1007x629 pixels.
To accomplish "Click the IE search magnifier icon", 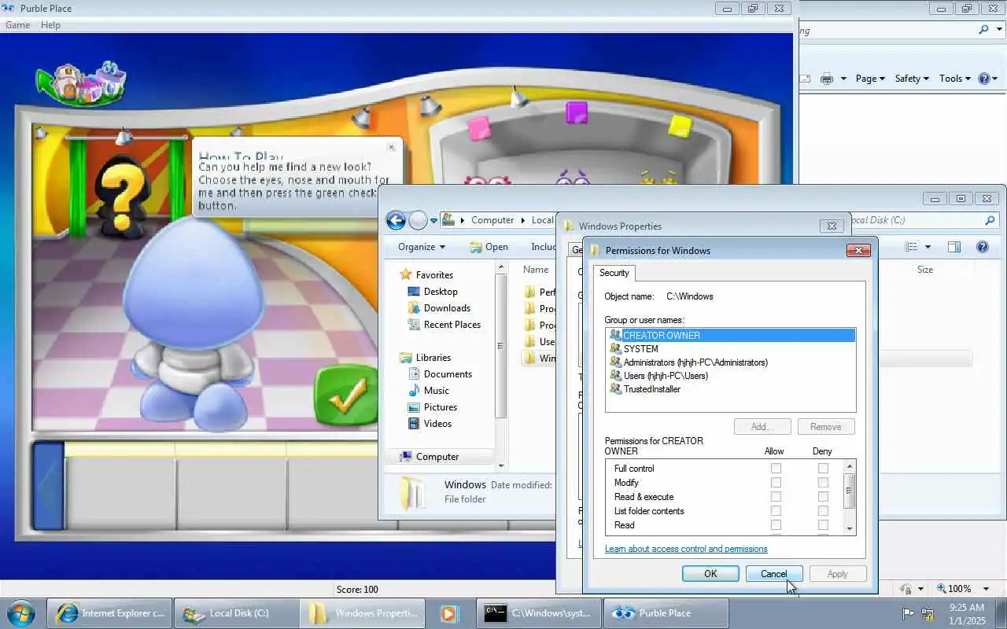I will point(983,30).
